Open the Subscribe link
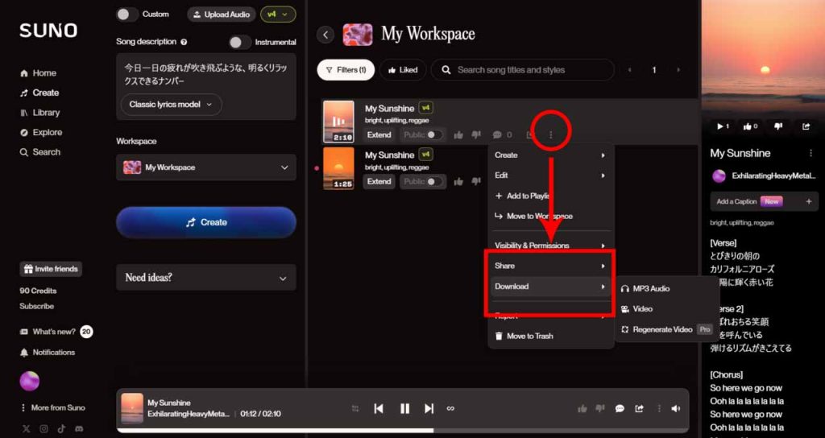The height and width of the screenshot is (438, 825). [x=37, y=306]
